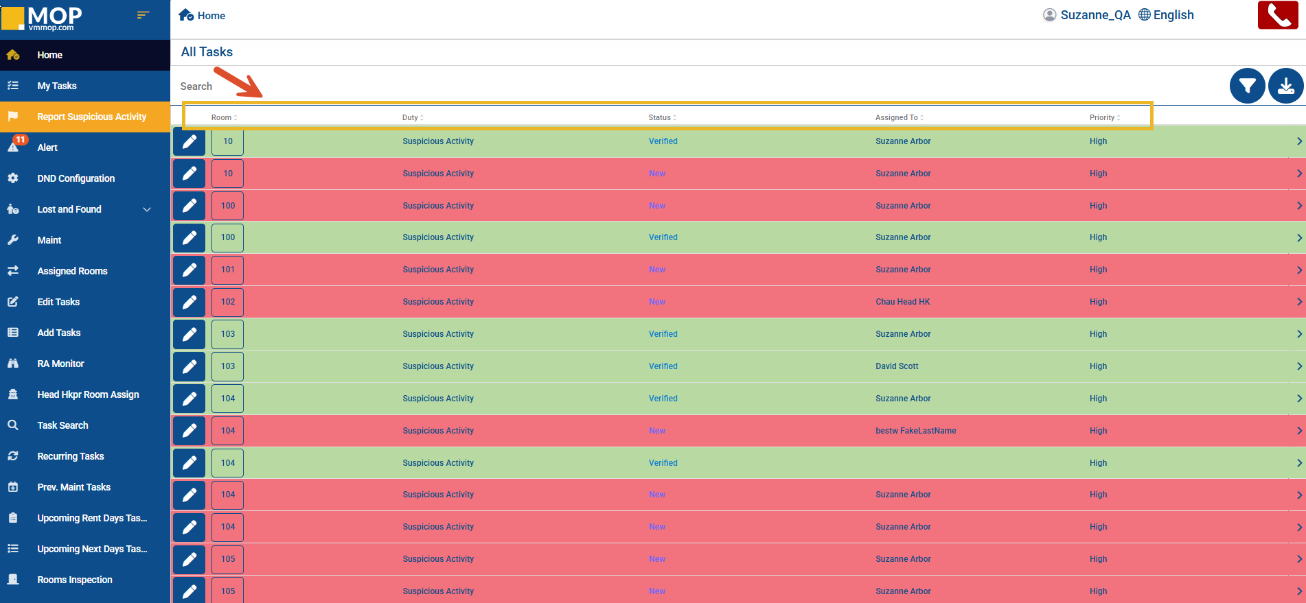Click the Home icon in the breadcrumb
Screen dimensions: 1306x603
(x=186, y=15)
